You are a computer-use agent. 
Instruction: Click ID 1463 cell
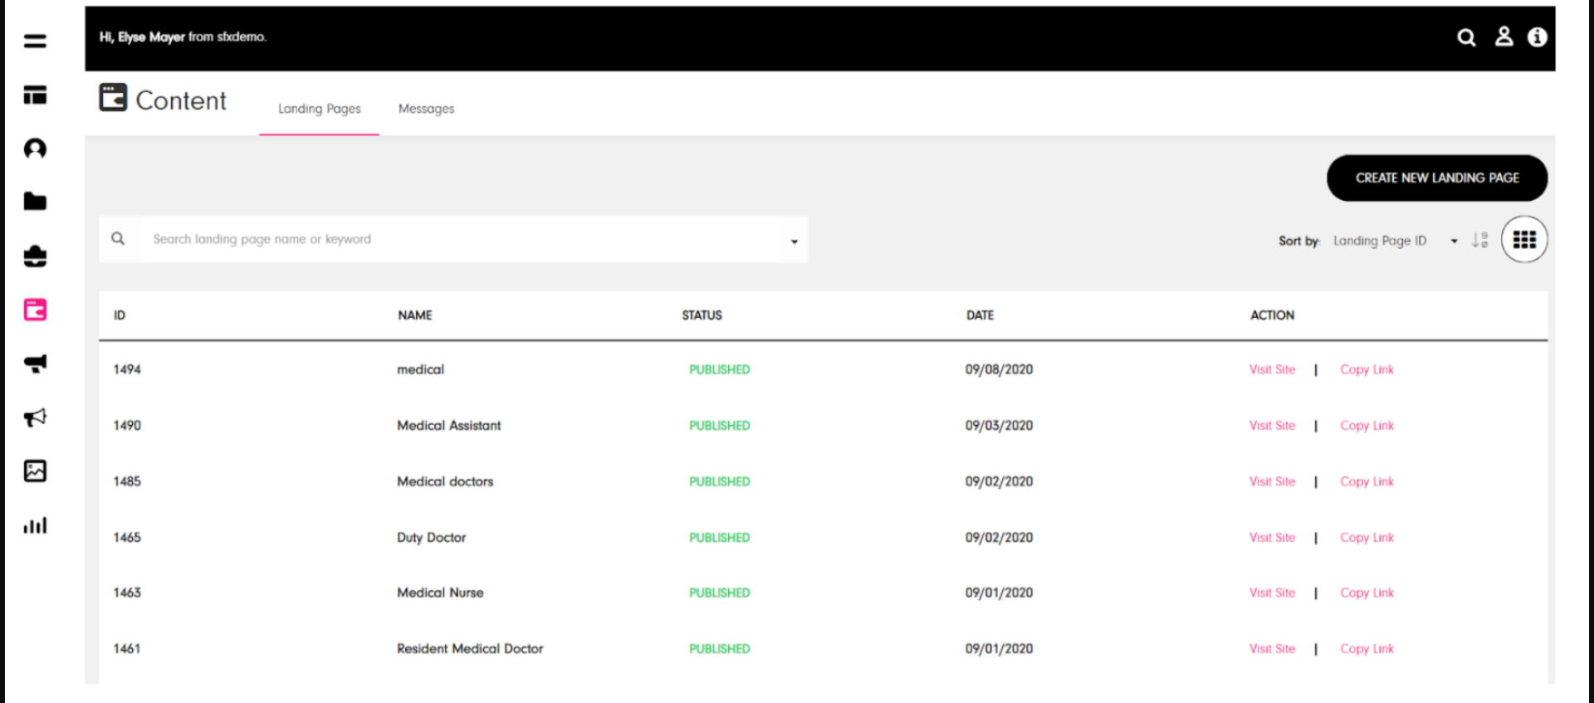point(127,593)
